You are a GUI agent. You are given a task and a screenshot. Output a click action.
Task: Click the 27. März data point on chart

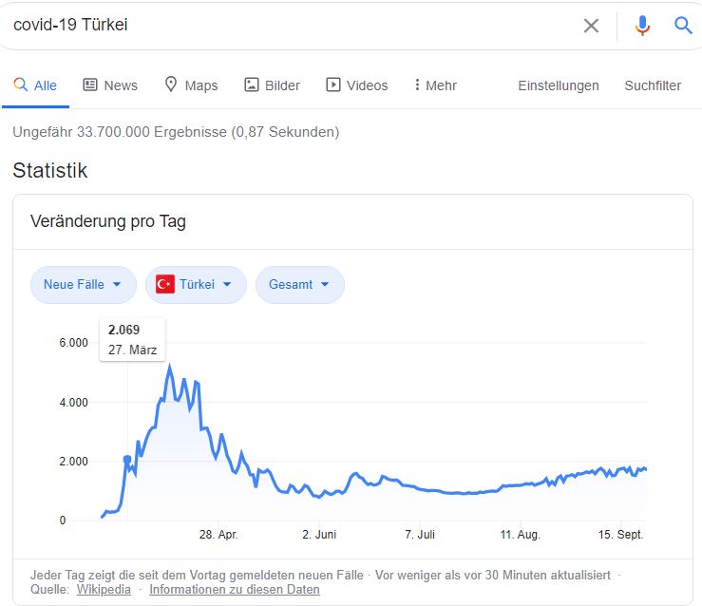[127, 460]
